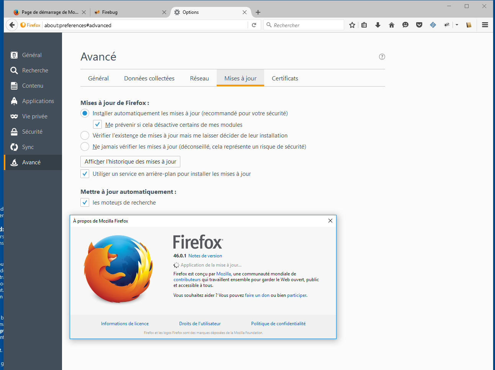
Task: Open the Downloads arrow icon
Action: point(378,25)
